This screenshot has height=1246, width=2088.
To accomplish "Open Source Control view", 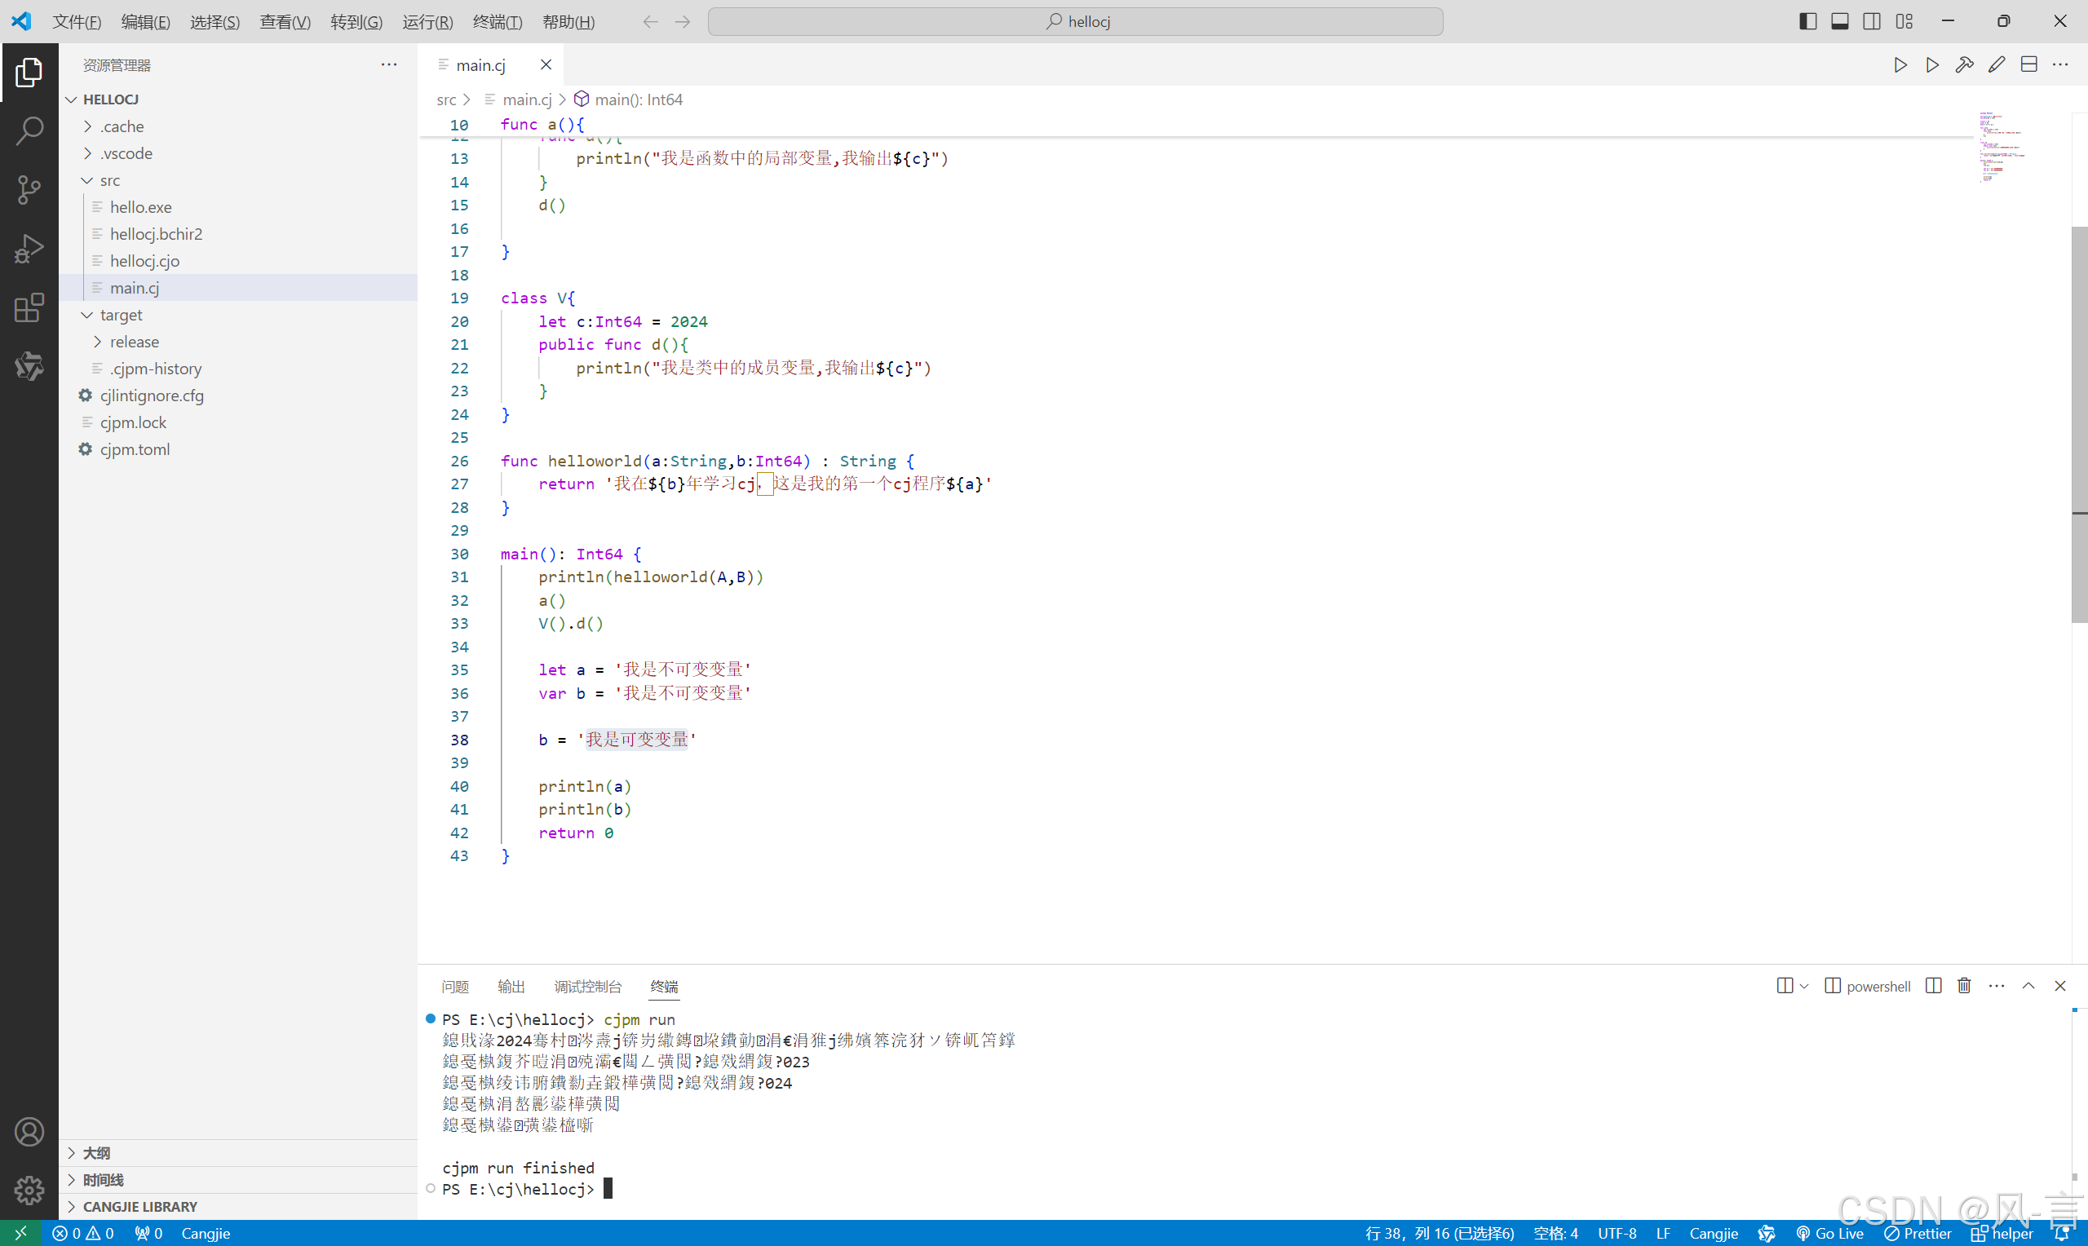I will 29,190.
